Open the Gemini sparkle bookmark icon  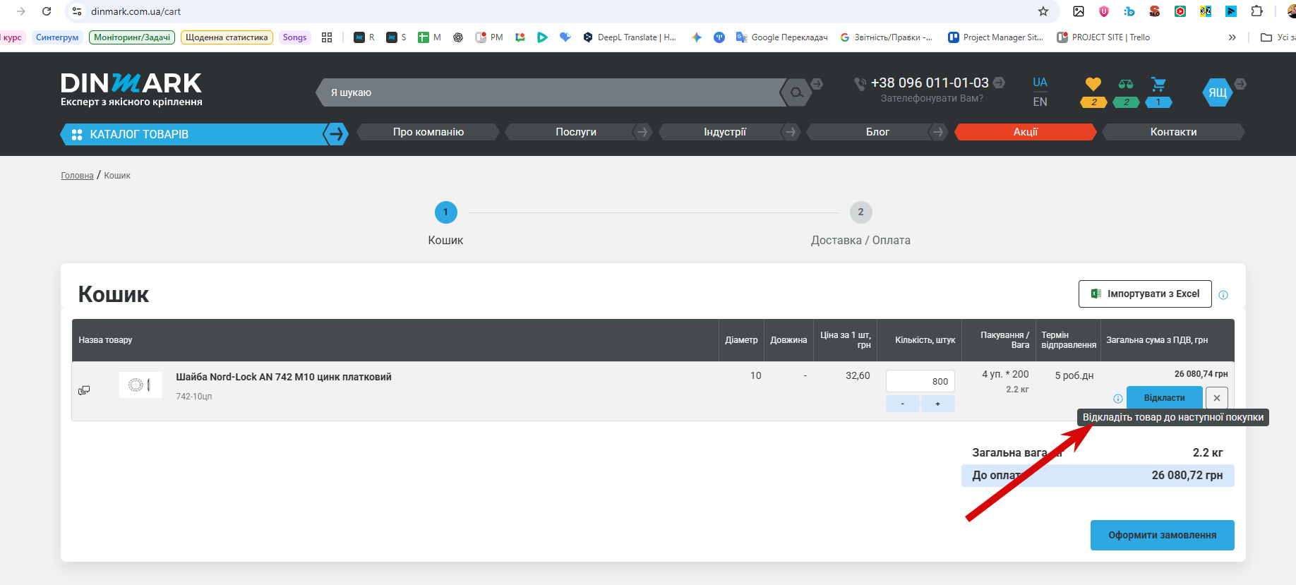coord(697,37)
